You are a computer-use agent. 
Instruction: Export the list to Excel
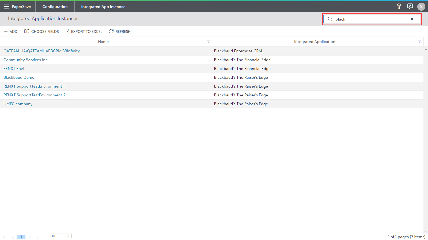point(84,32)
